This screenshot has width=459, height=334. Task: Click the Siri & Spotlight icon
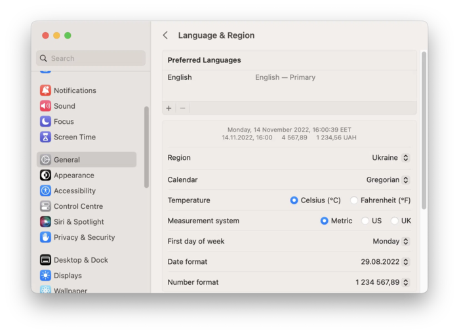pos(45,222)
